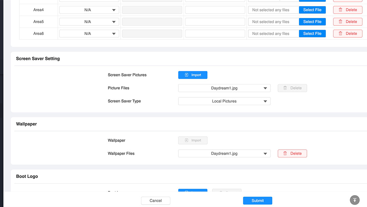367x207 pixels.
Task: Expand the Area5 N/A dropdown
Action: tap(89, 22)
